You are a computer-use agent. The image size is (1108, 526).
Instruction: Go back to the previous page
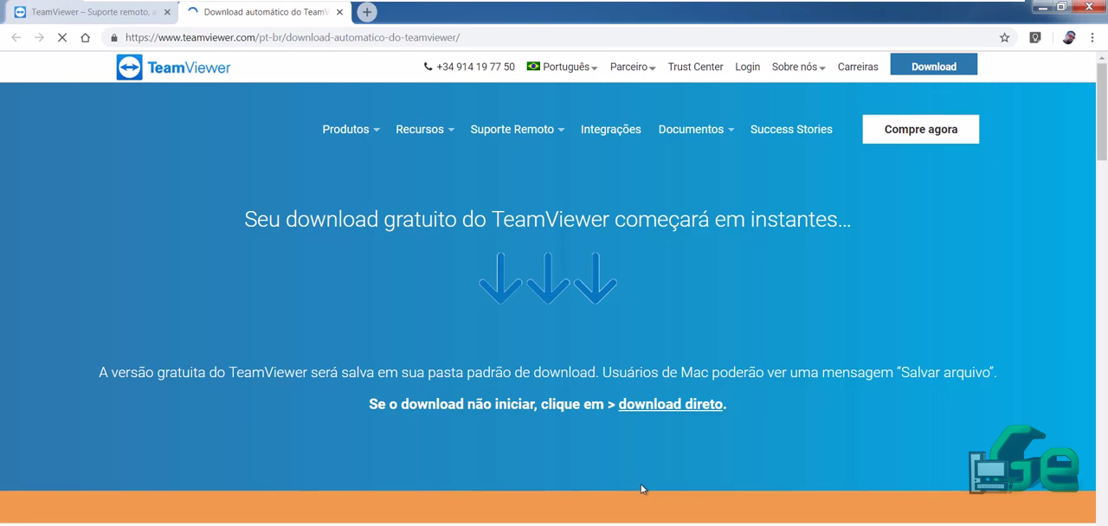tap(16, 37)
